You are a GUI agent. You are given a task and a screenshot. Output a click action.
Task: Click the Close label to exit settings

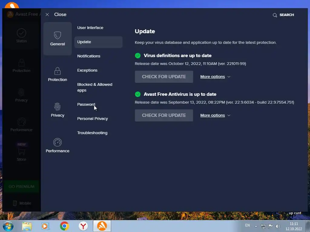(x=60, y=14)
